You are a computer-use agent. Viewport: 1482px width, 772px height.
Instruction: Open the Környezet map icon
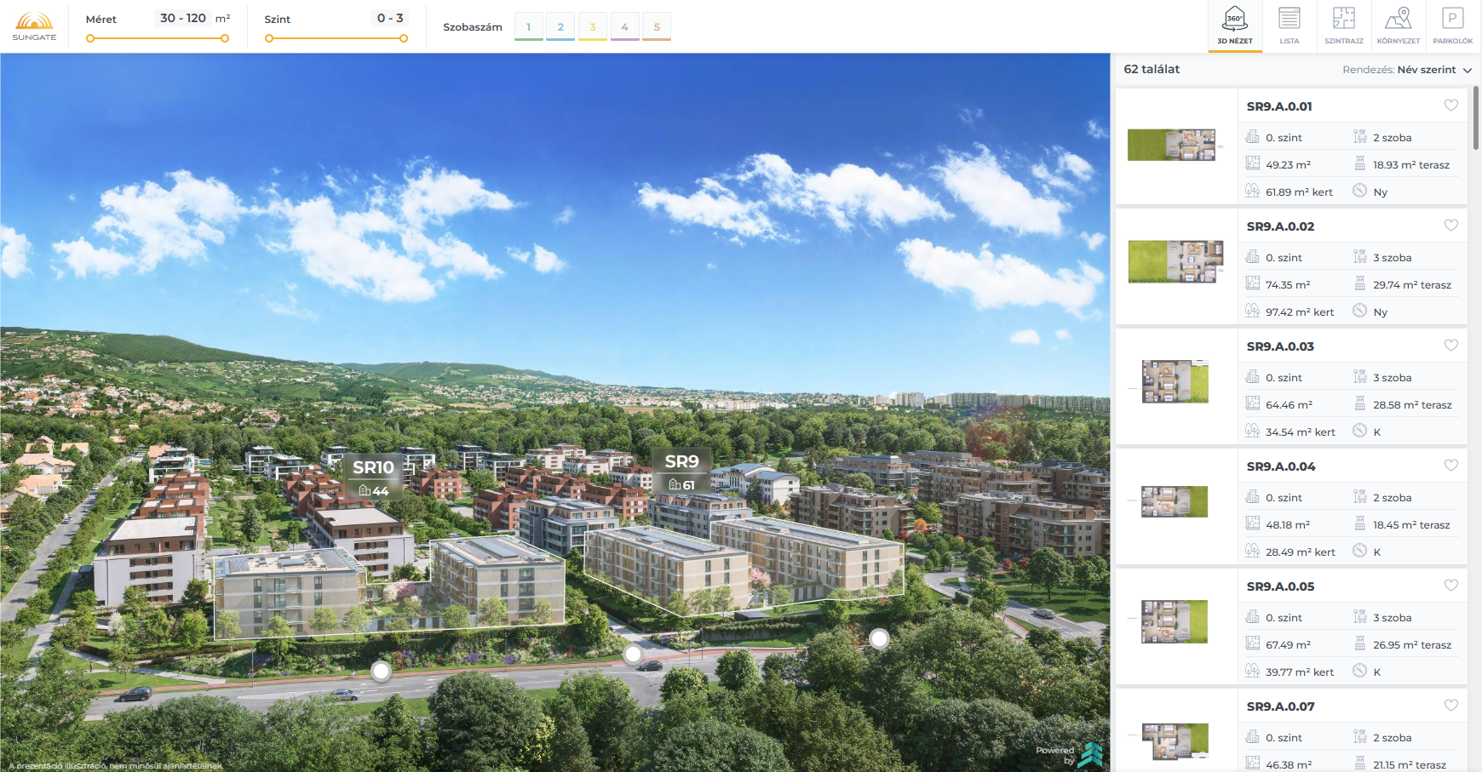pos(1398,26)
